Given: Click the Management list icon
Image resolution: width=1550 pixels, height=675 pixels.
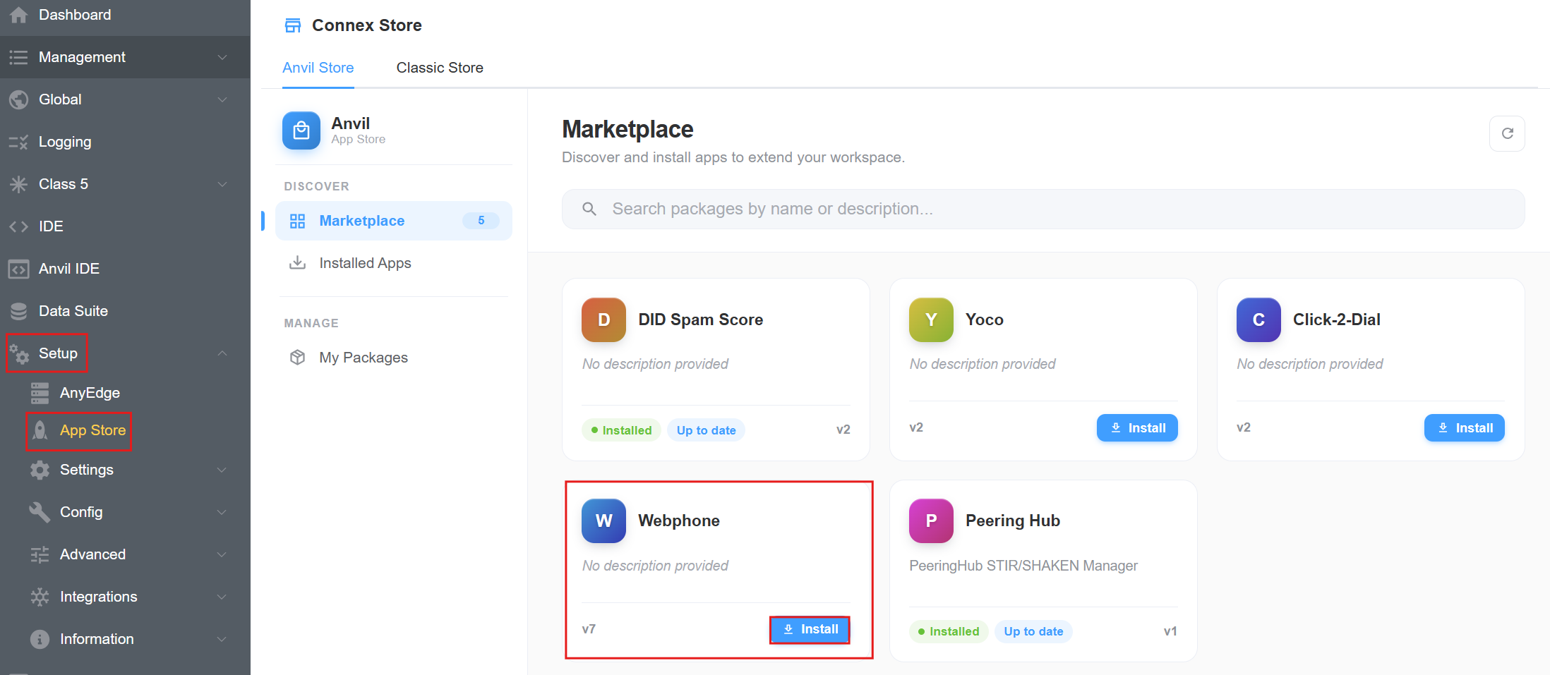Looking at the screenshot, I should (19, 57).
